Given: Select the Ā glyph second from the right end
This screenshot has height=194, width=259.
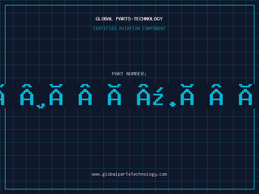Looking at the screenshot, I should [216, 95].
